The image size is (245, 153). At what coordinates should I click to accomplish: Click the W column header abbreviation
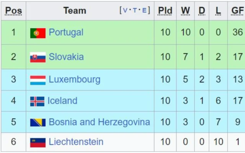pos(186,11)
